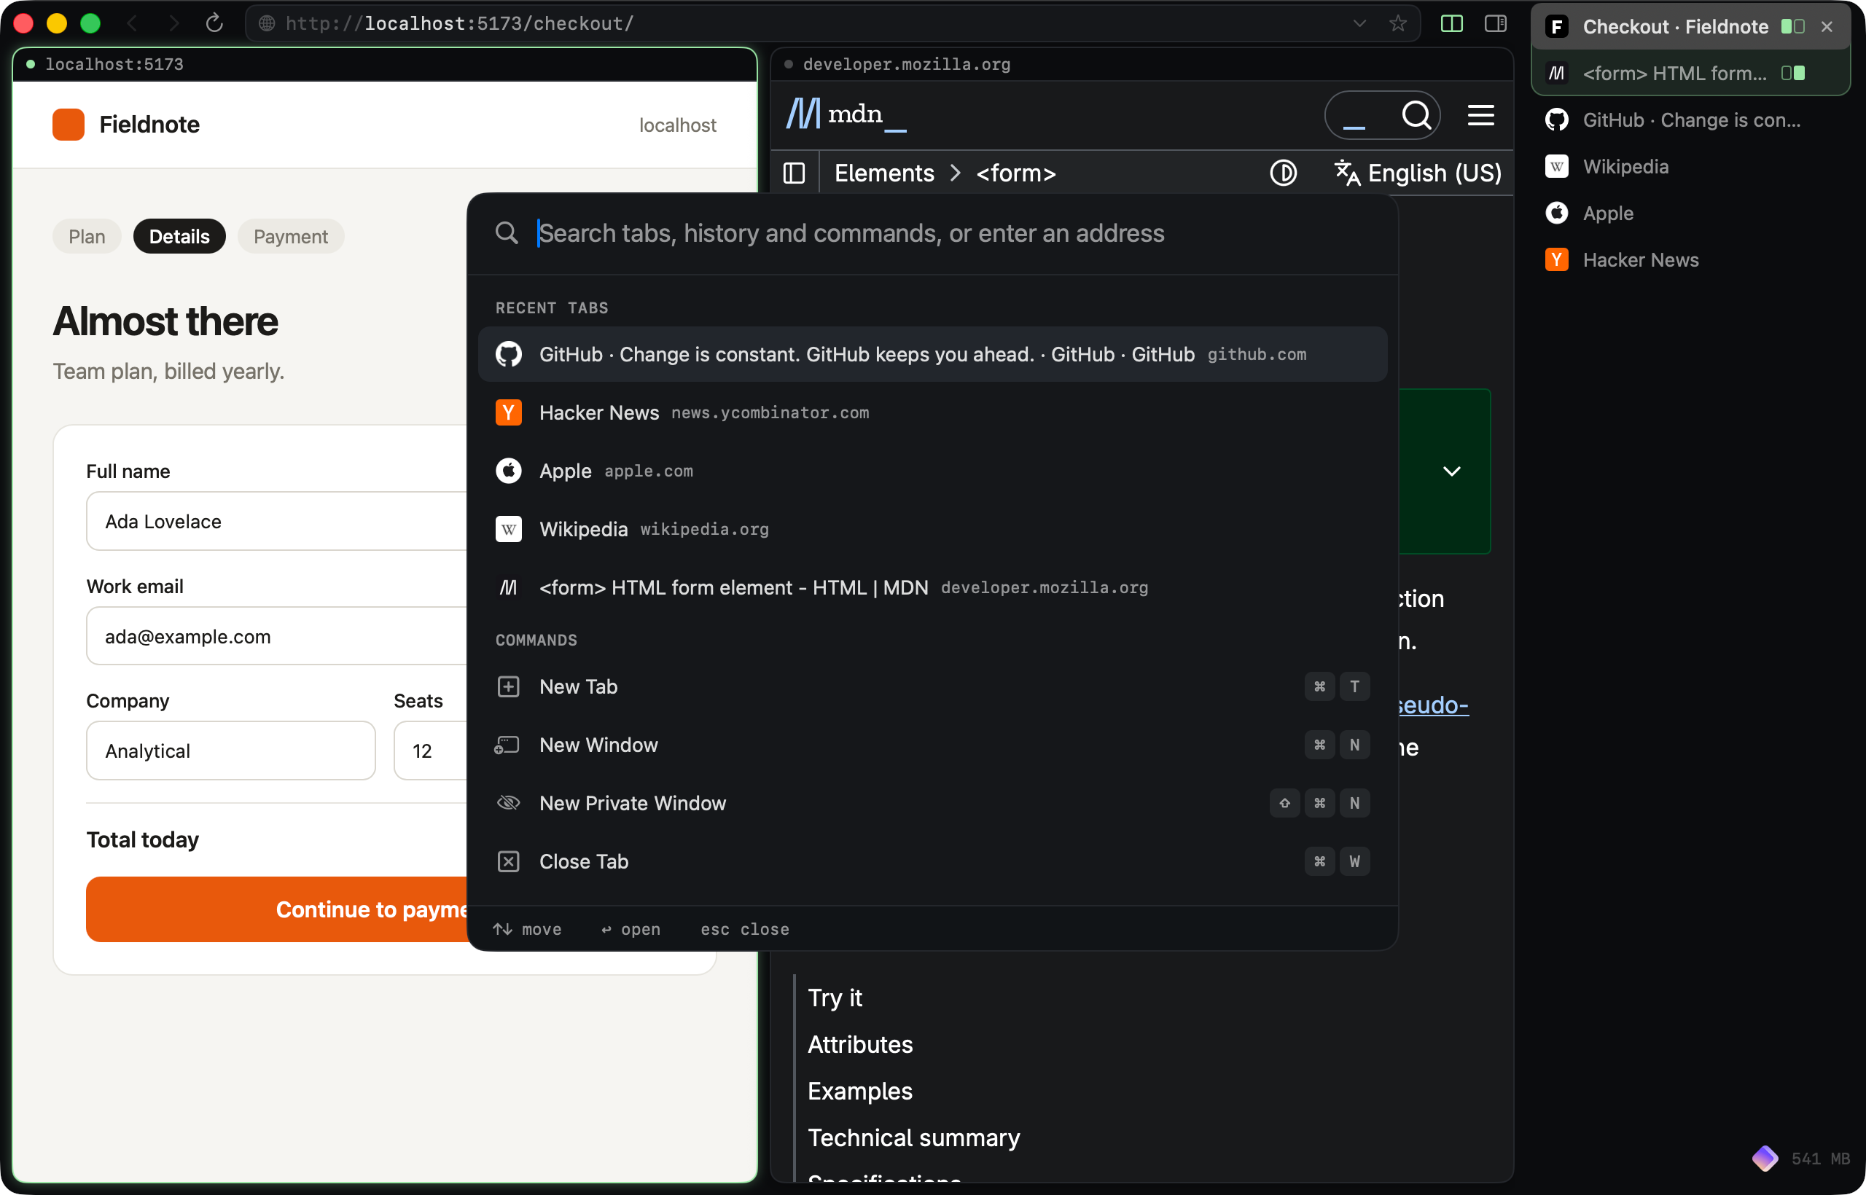Click the Try it link on MDN

click(x=835, y=997)
